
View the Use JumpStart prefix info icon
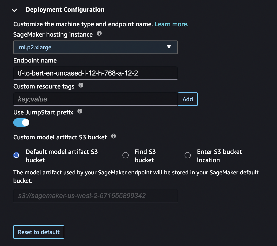[x=80, y=111]
